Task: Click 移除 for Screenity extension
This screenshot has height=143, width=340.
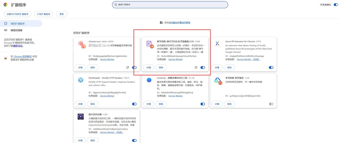Action: tap(161, 104)
